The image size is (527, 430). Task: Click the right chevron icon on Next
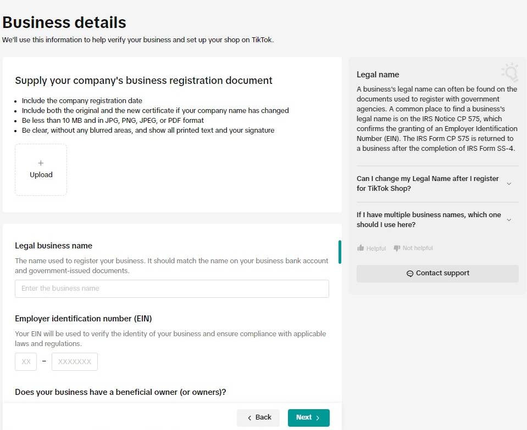click(x=318, y=418)
